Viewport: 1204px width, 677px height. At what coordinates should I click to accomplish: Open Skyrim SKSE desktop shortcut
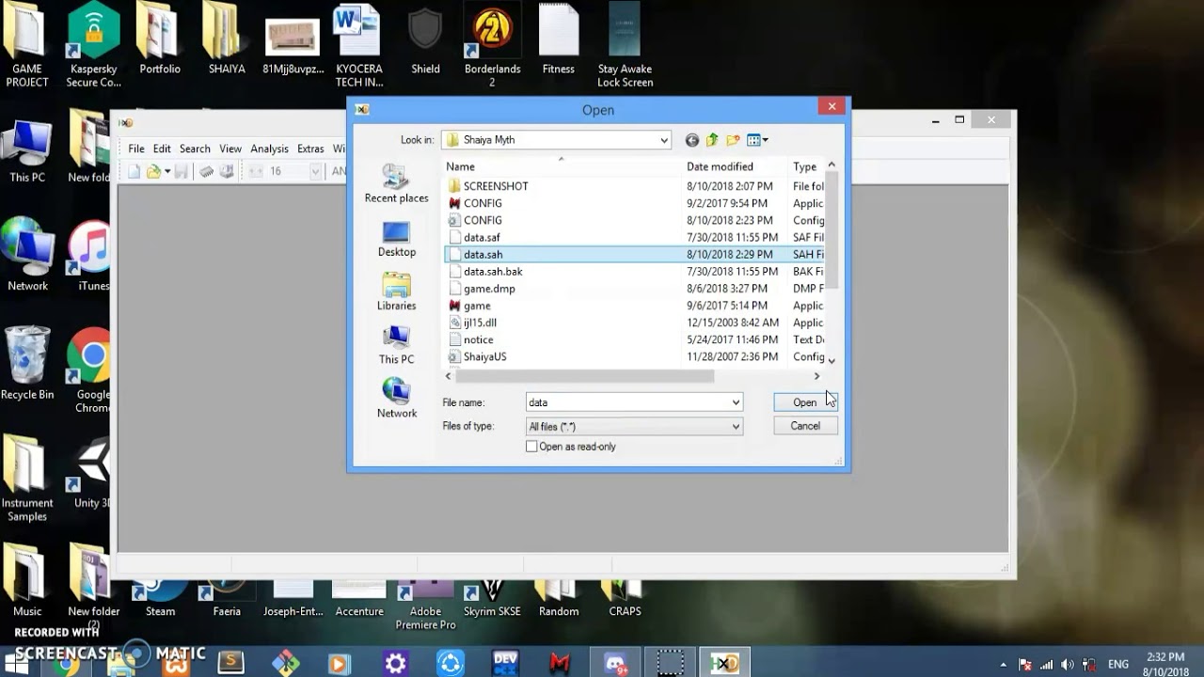click(492, 599)
